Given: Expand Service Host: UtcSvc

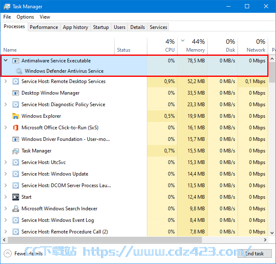Looking at the screenshot, I should (6, 162).
